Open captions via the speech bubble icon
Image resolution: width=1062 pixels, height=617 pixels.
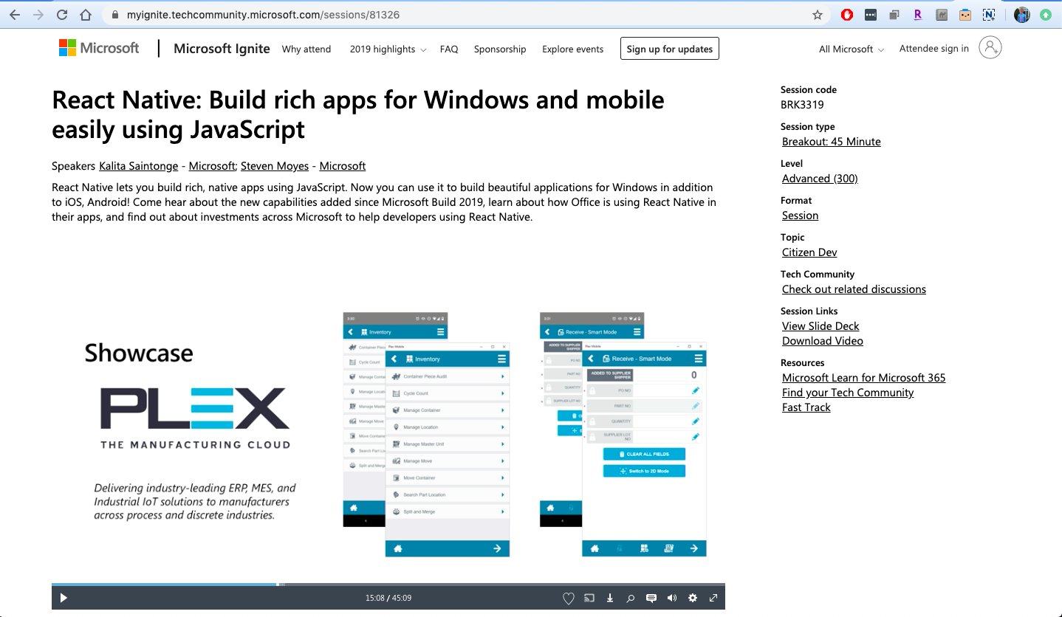pos(651,598)
